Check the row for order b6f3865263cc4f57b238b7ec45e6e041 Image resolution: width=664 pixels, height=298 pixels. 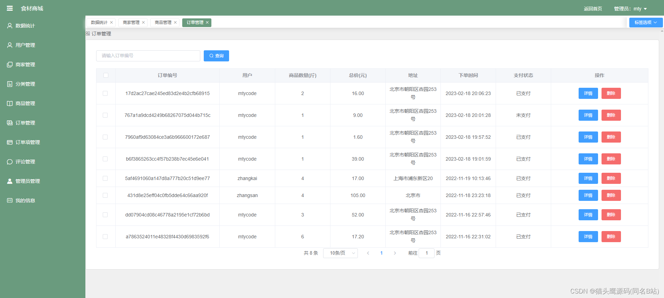click(105, 159)
